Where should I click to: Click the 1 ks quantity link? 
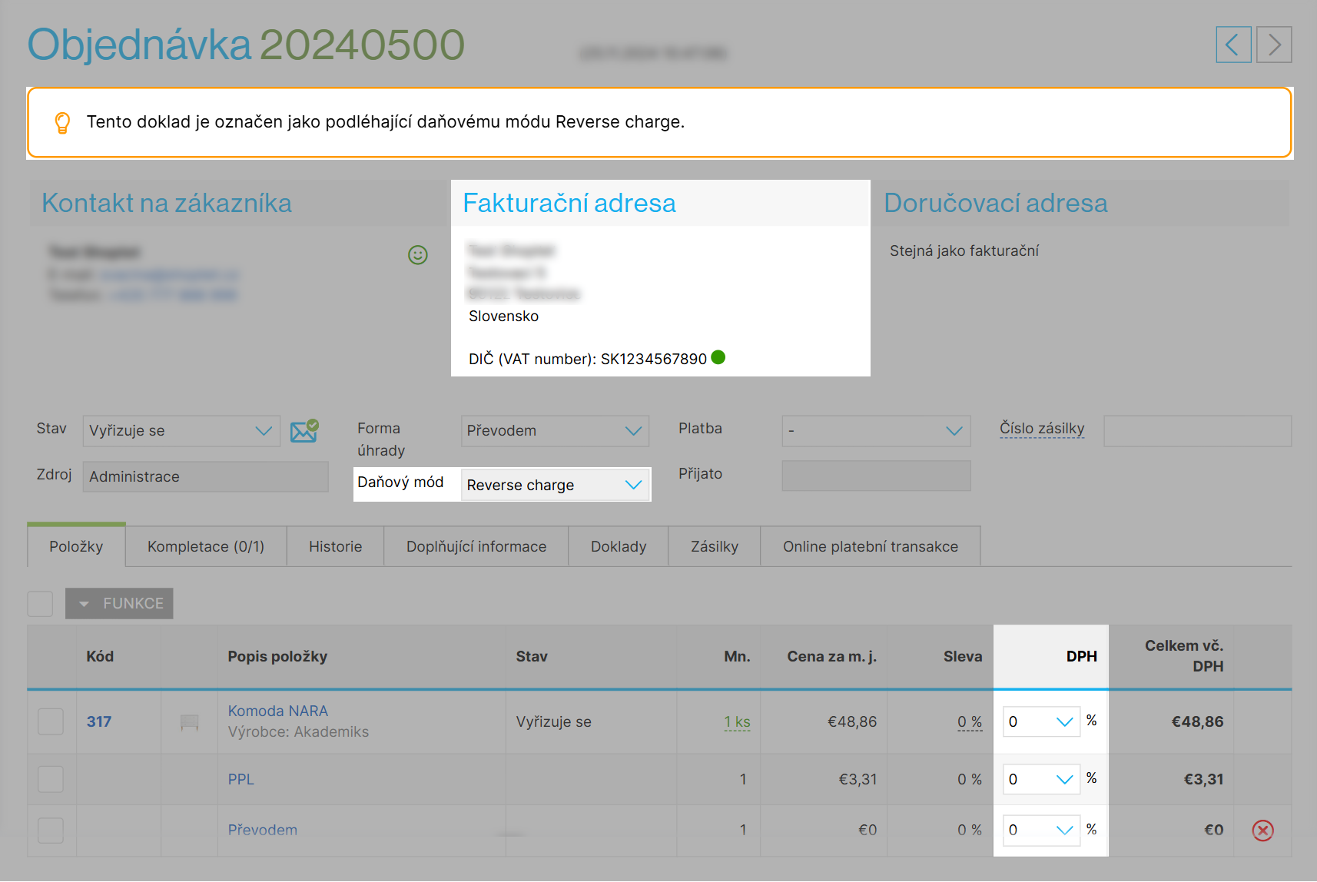tap(737, 721)
